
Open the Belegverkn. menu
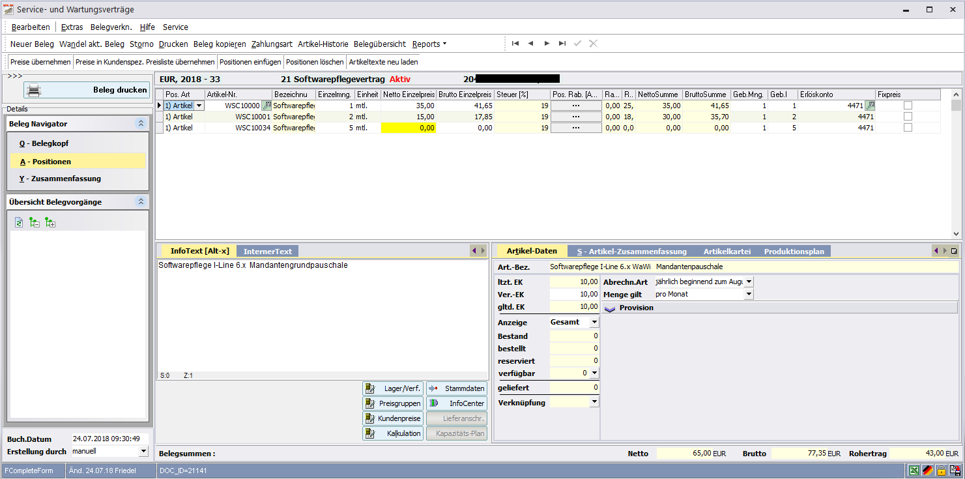click(111, 27)
